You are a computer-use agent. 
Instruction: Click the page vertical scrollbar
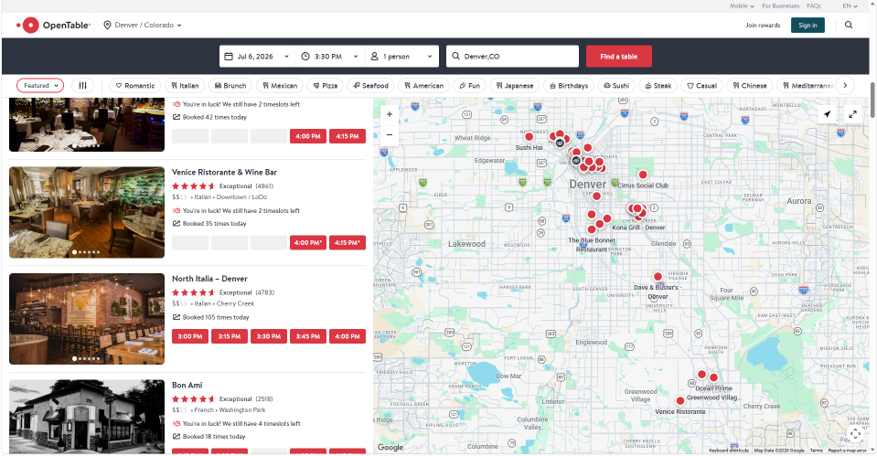872,100
